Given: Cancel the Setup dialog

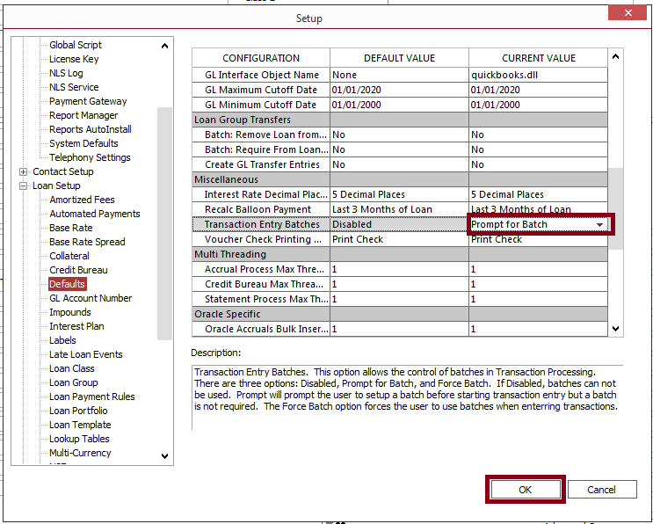Looking at the screenshot, I should coord(602,490).
